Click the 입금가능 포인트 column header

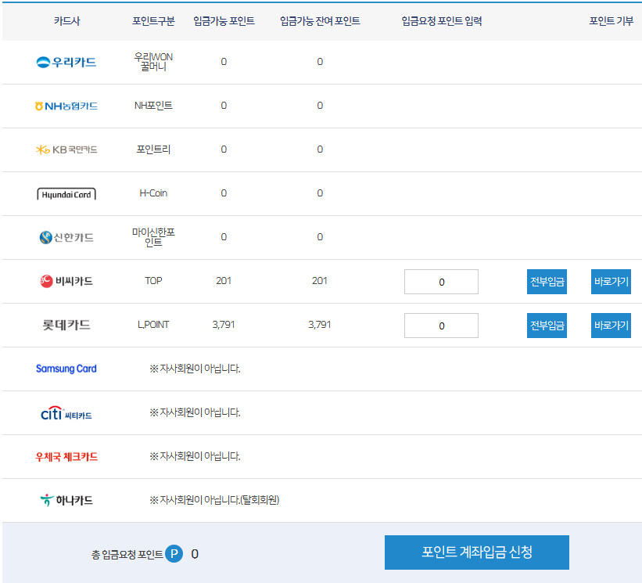click(224, 21)
